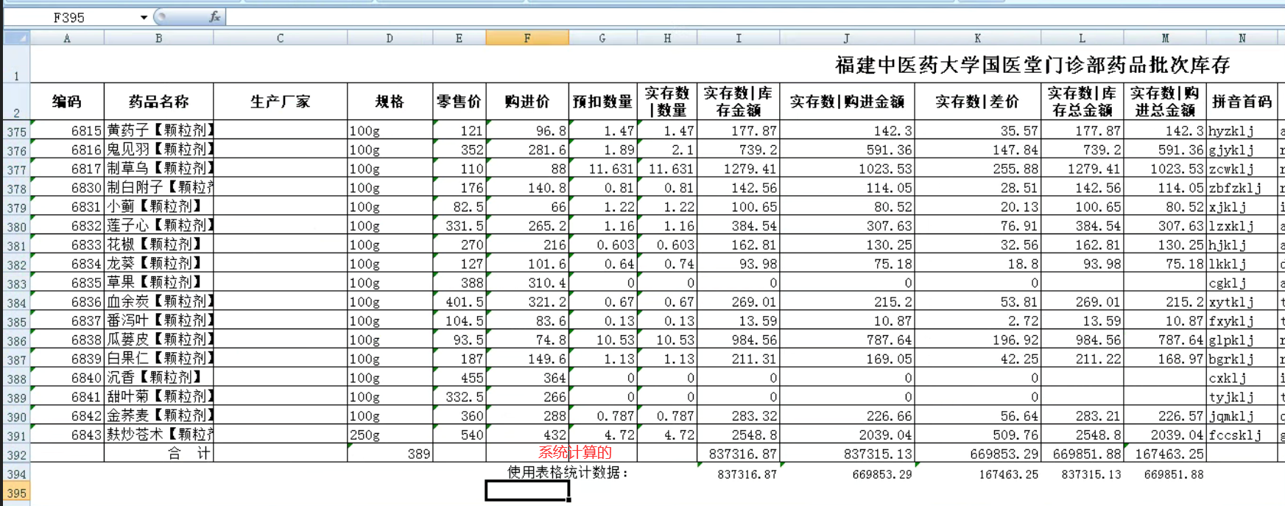
Task: Click the drug name 沉香【颗粒剂】
Action: (158, 377)
